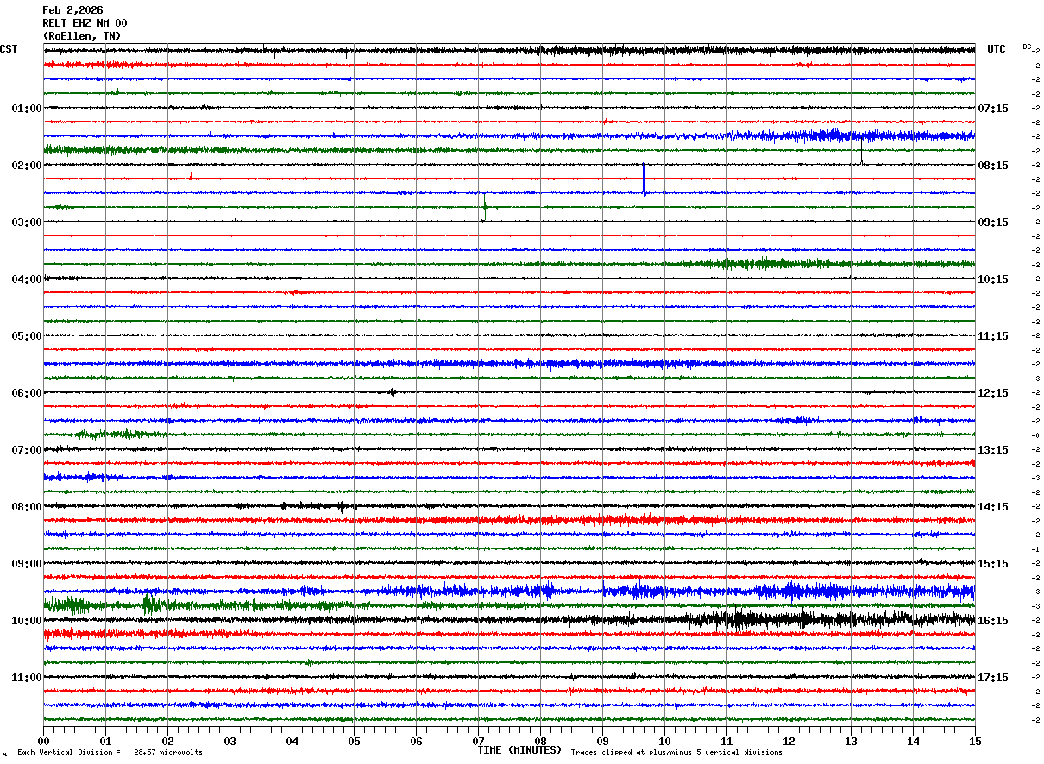The width and height of the screenshot is (1044, 764).
Task: Select the 'Feb 2,2026' date label
Action: point(72,10)
